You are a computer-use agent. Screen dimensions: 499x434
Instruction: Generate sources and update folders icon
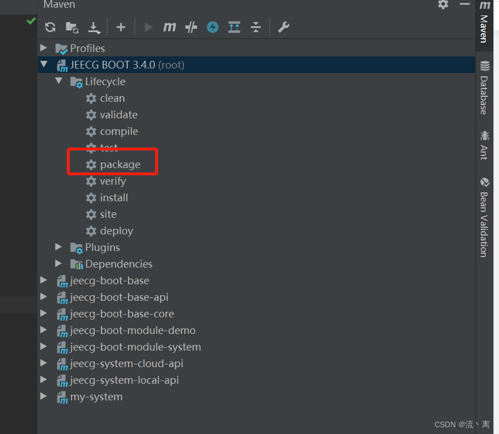[x=72, y=28]
